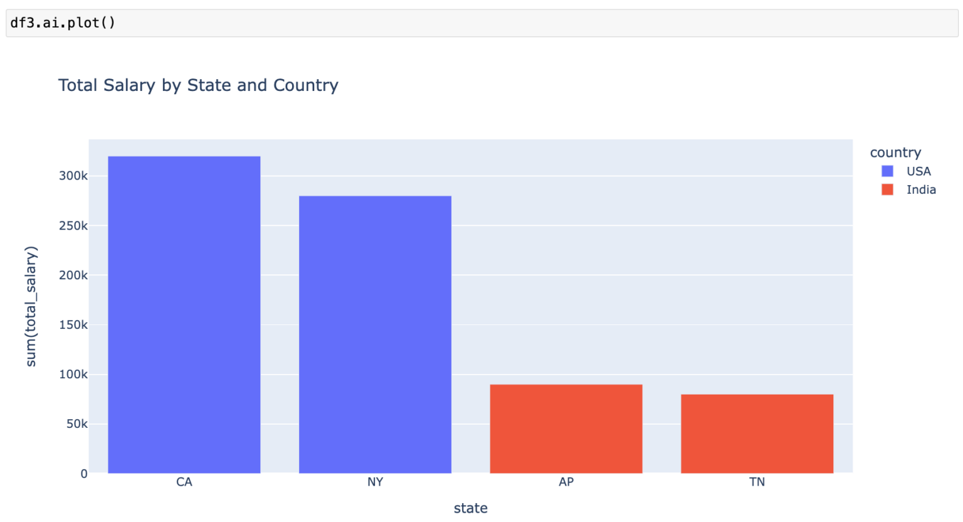Click the 300k y-axis tick label

[73, 176]
